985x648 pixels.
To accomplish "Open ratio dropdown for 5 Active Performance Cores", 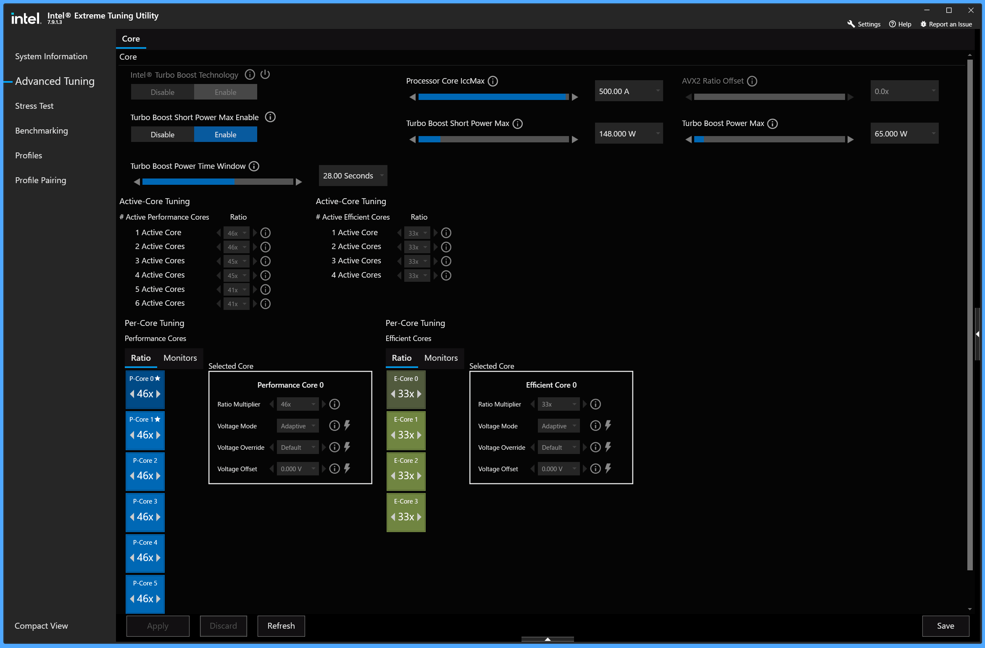I will click(x=237, y=290).
